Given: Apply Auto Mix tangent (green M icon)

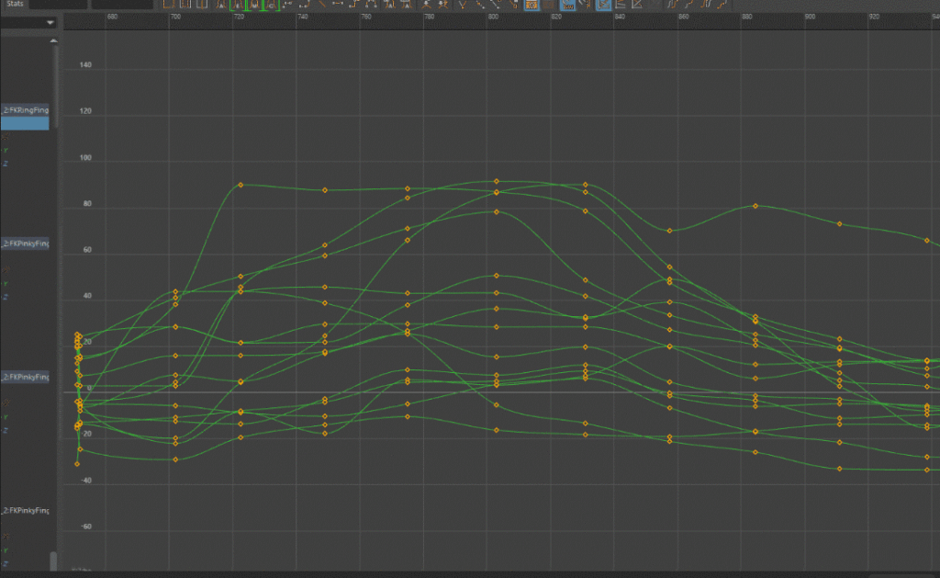Looking at the screenshot, I should (255, 5).
